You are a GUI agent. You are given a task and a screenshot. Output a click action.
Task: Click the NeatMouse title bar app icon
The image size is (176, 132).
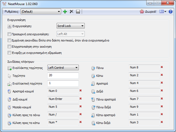point(4,4)
